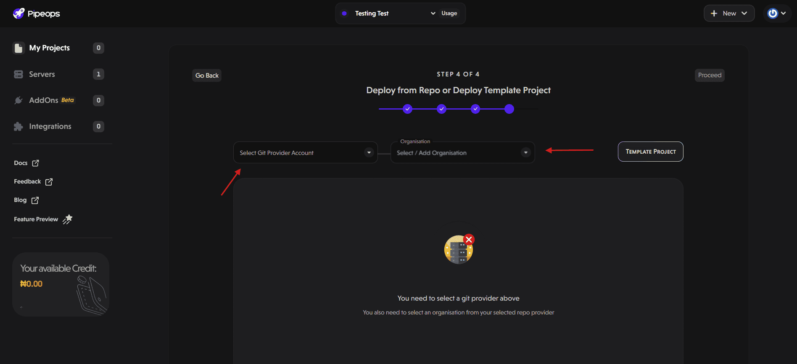Click the My Projects document icon
797x364 pixels.
tap(18, 48)
